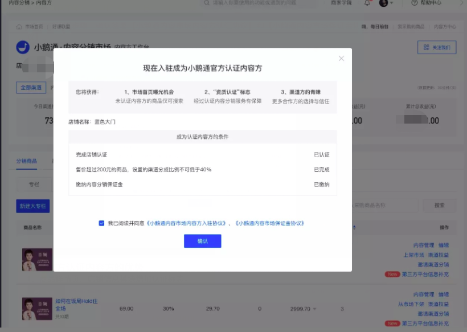Click the 缴纳内容分销保证金 row text

99,185
